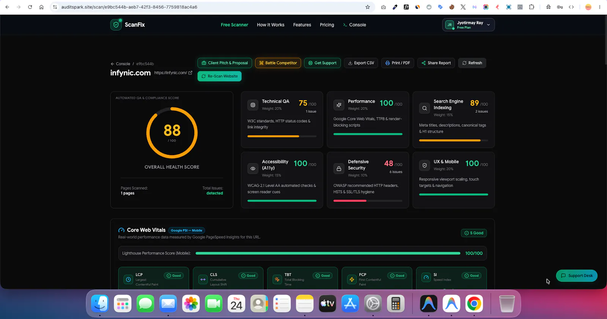Screen dimensions: 607x319
Task: Click the Search Engine Indexing 2 issues text
Action: [481, 112]
